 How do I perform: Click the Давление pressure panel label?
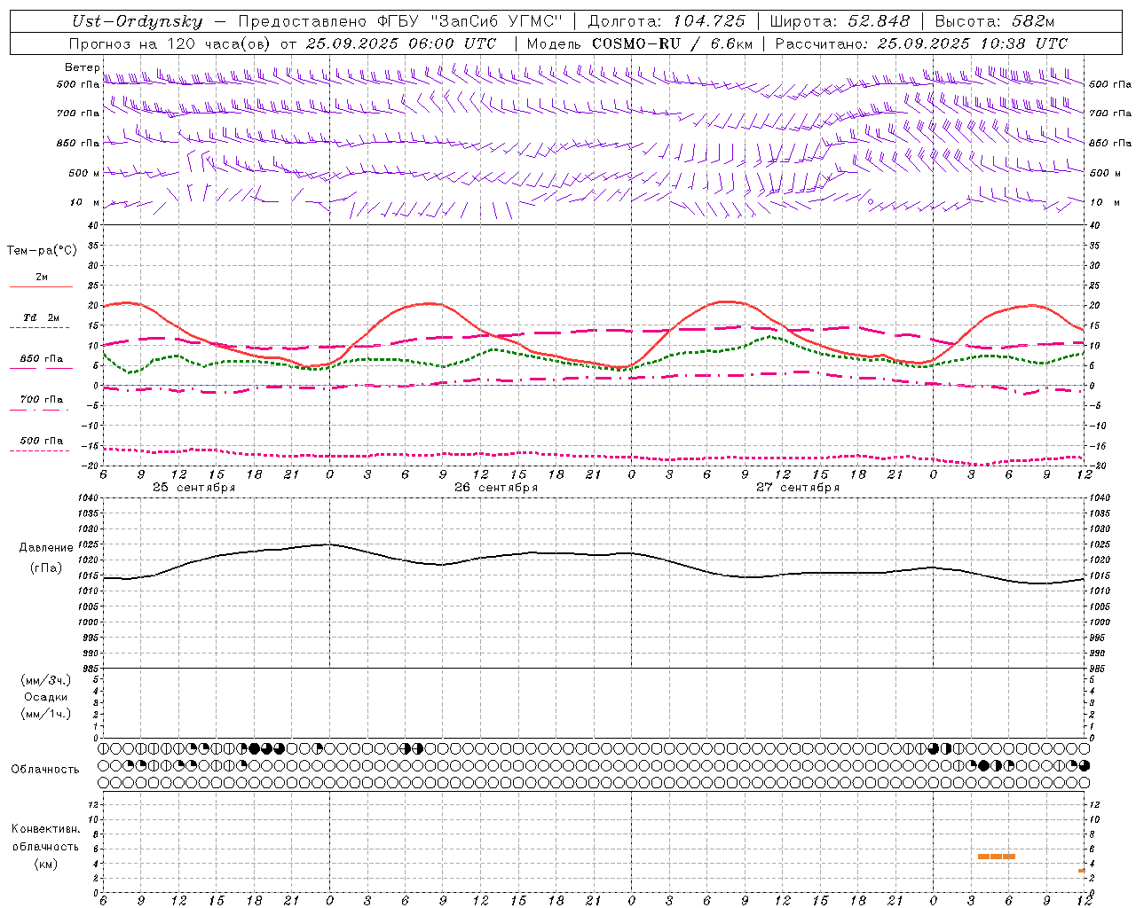pyautogui.click(x=46, y=548)
